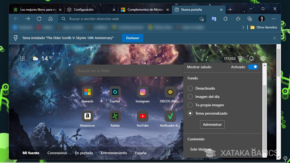Expand the Solo titulares section
290x163 pixels.
253,149
